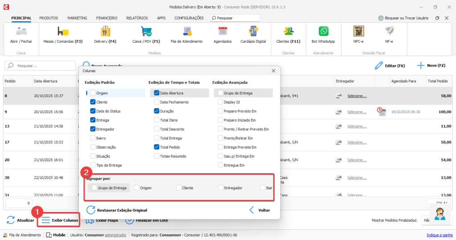
Task: Check the Bairro column checkbox
Action: 93,138
